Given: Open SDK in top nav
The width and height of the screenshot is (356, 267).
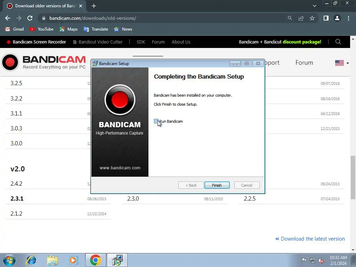Looking at the screenshot, I should click(141, 42).
